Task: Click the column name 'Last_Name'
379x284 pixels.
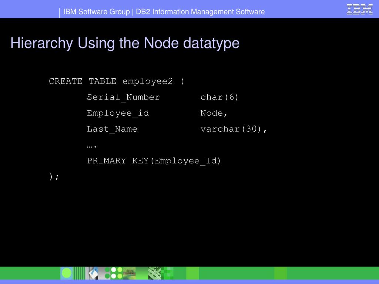Action: pyautogui.click(x=112, y=129)
